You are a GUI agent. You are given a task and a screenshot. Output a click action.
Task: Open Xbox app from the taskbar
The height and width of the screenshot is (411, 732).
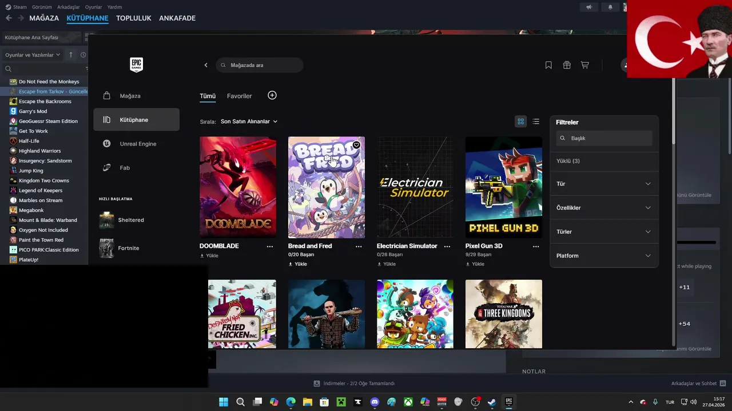408,402
